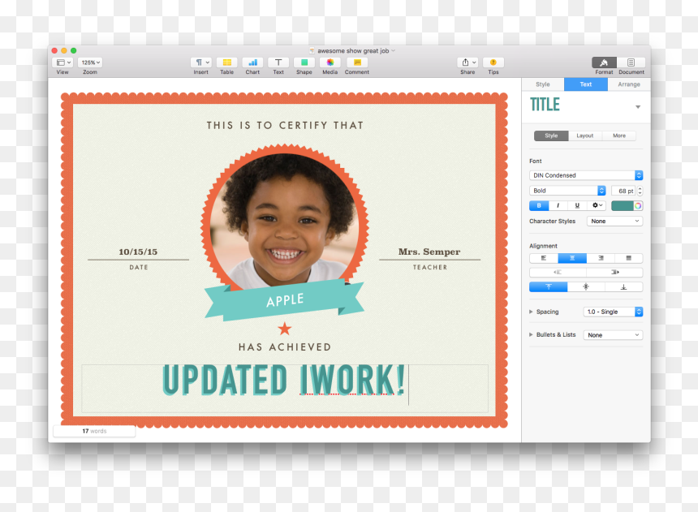The image size is (698, 512).
Task: Open advanced text options gear menu
Action: (x=597, y=205)
